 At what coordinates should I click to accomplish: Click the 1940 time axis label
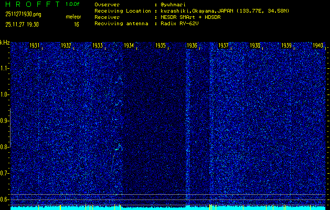(x=318, y=46)
